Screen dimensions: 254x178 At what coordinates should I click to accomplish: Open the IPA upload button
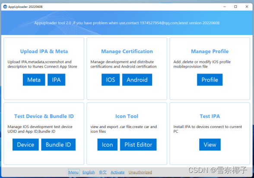56,80
